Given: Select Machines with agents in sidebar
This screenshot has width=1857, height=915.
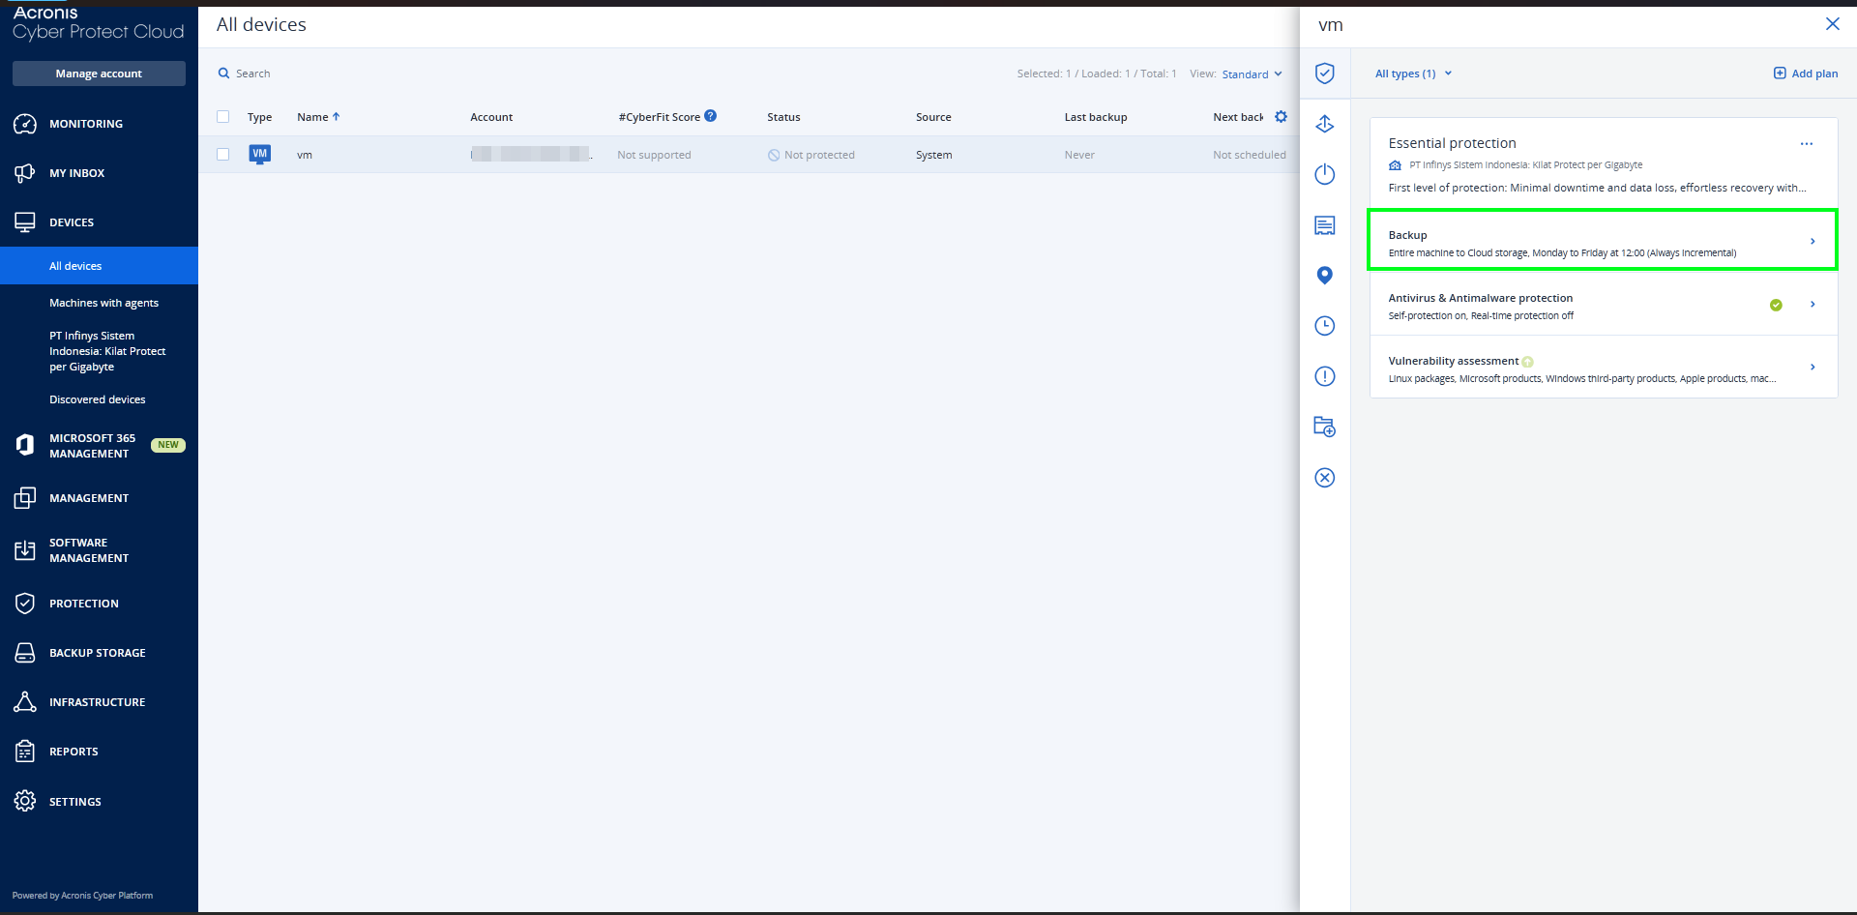Looking at the screenshot, I should (103, 303).
